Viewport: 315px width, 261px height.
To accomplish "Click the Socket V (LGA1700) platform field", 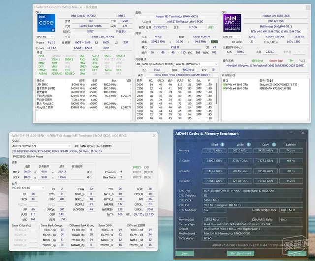I will tap(102, 37).
